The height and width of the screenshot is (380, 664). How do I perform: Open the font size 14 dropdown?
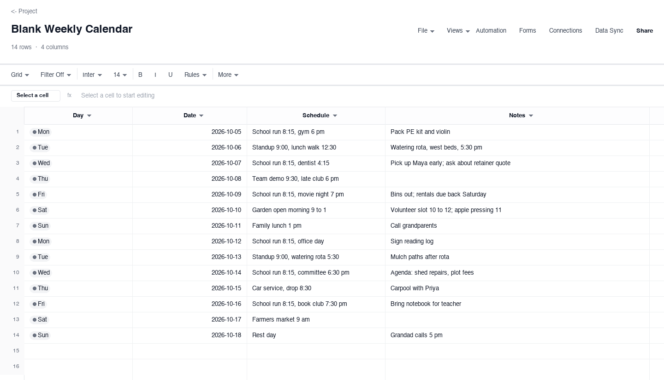click(120, 75)
